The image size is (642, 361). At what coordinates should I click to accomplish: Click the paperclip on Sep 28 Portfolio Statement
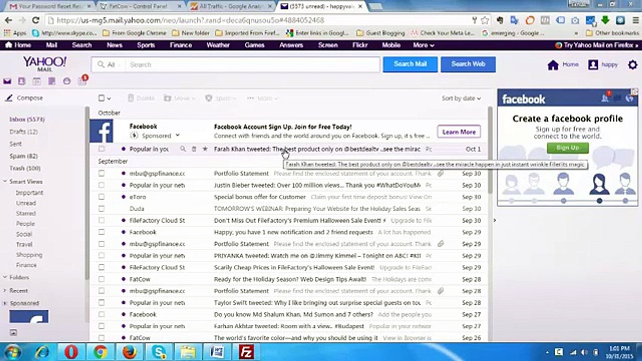tap(440, 291)
